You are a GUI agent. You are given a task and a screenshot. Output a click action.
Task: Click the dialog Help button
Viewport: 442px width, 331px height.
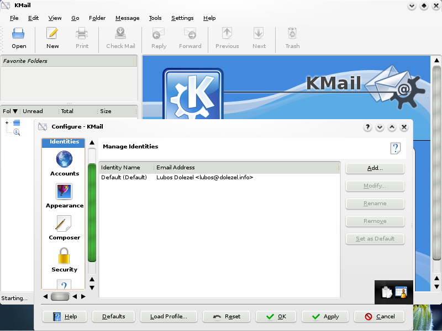tap(65, 317)
